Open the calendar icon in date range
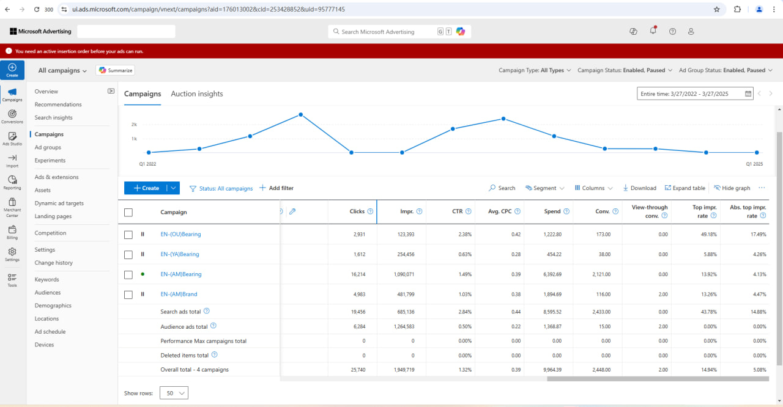The image size is (783, 407). click(748, 94)
